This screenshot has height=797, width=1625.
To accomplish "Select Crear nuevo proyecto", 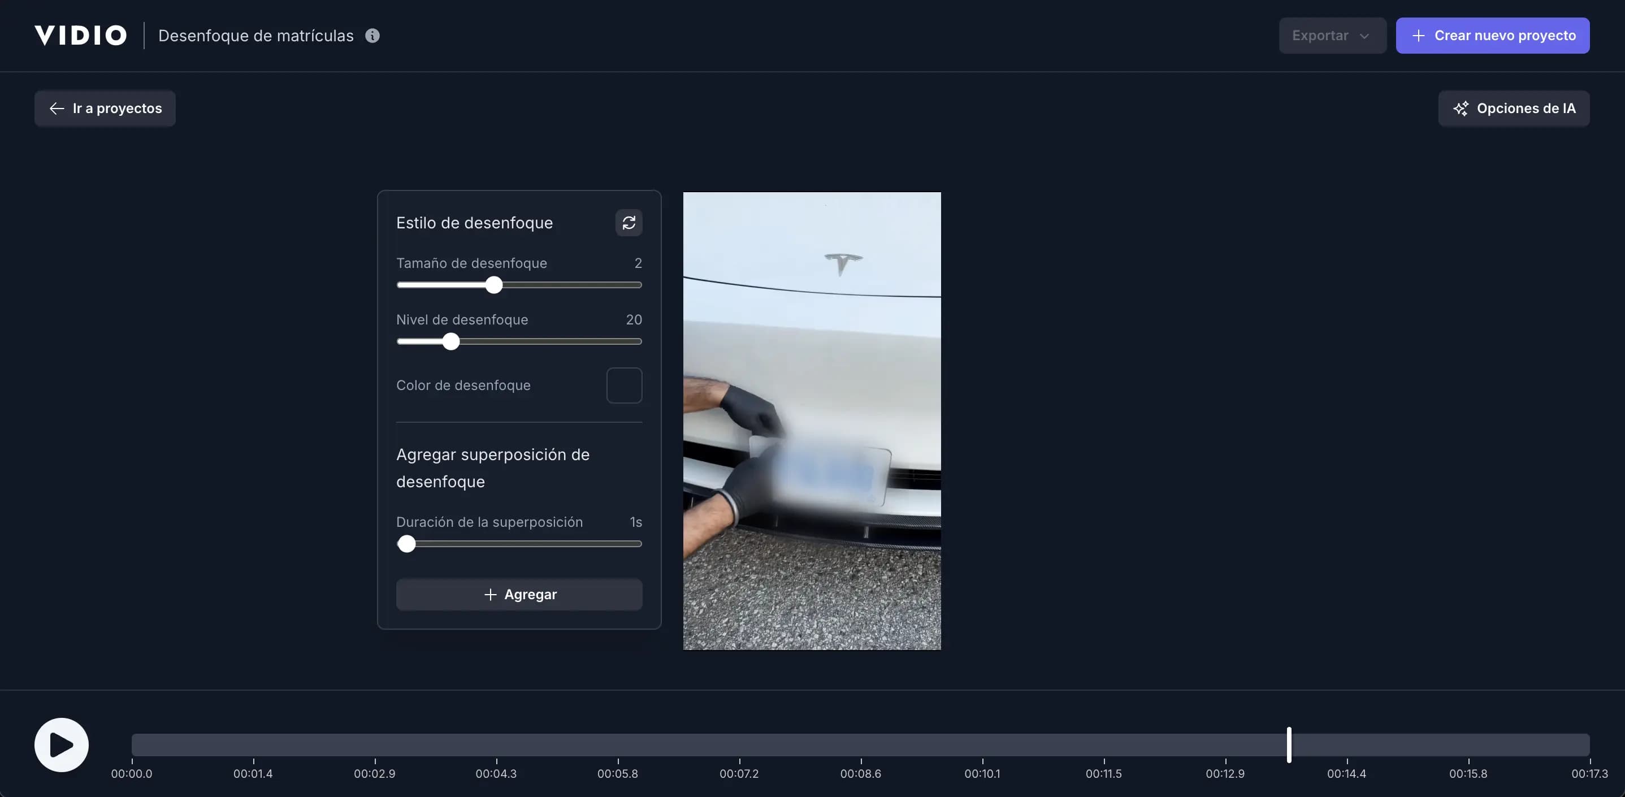I will click(x=1493, y=36).
